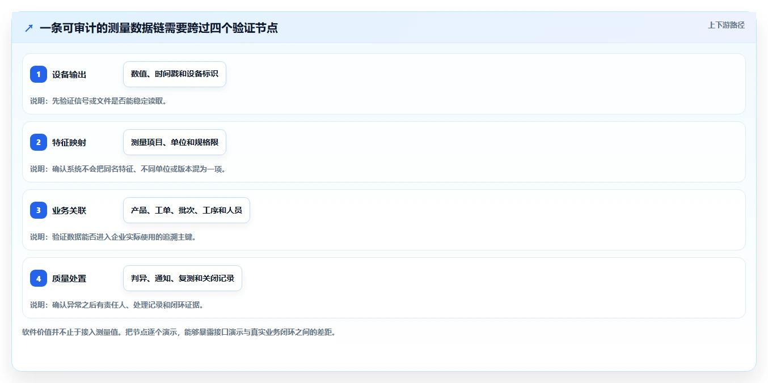Click the 业务关联 step label
The height and width of the screenshot is (383, 768).
pyautogui.click(x=69, y=210)
